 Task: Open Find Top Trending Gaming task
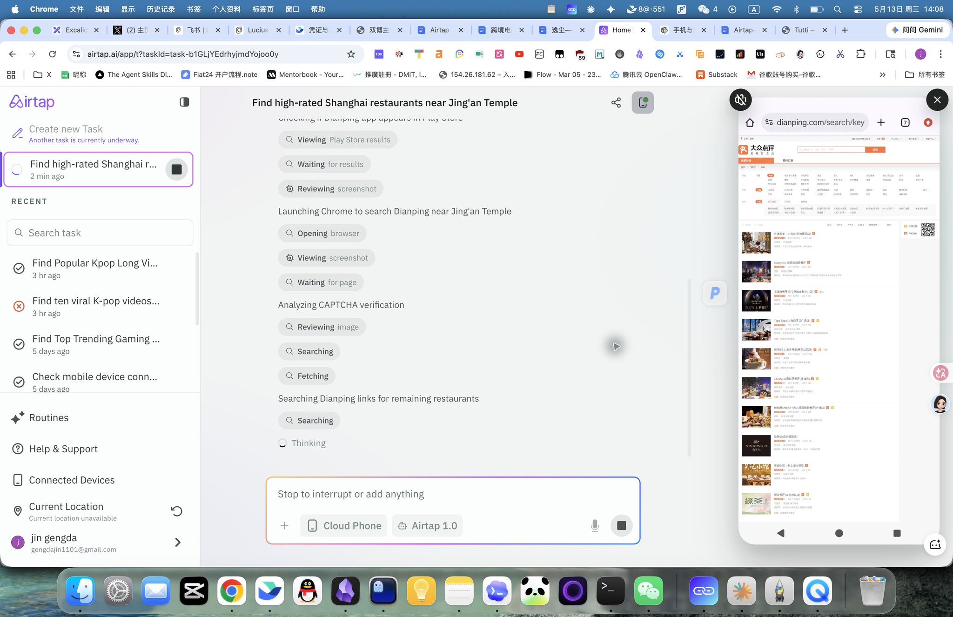tap(96, 344)
